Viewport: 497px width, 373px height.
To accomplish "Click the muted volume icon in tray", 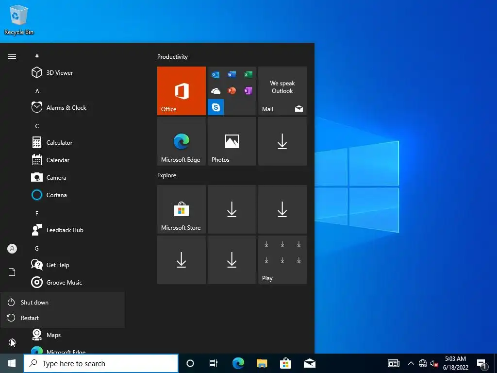I will 434,363.
